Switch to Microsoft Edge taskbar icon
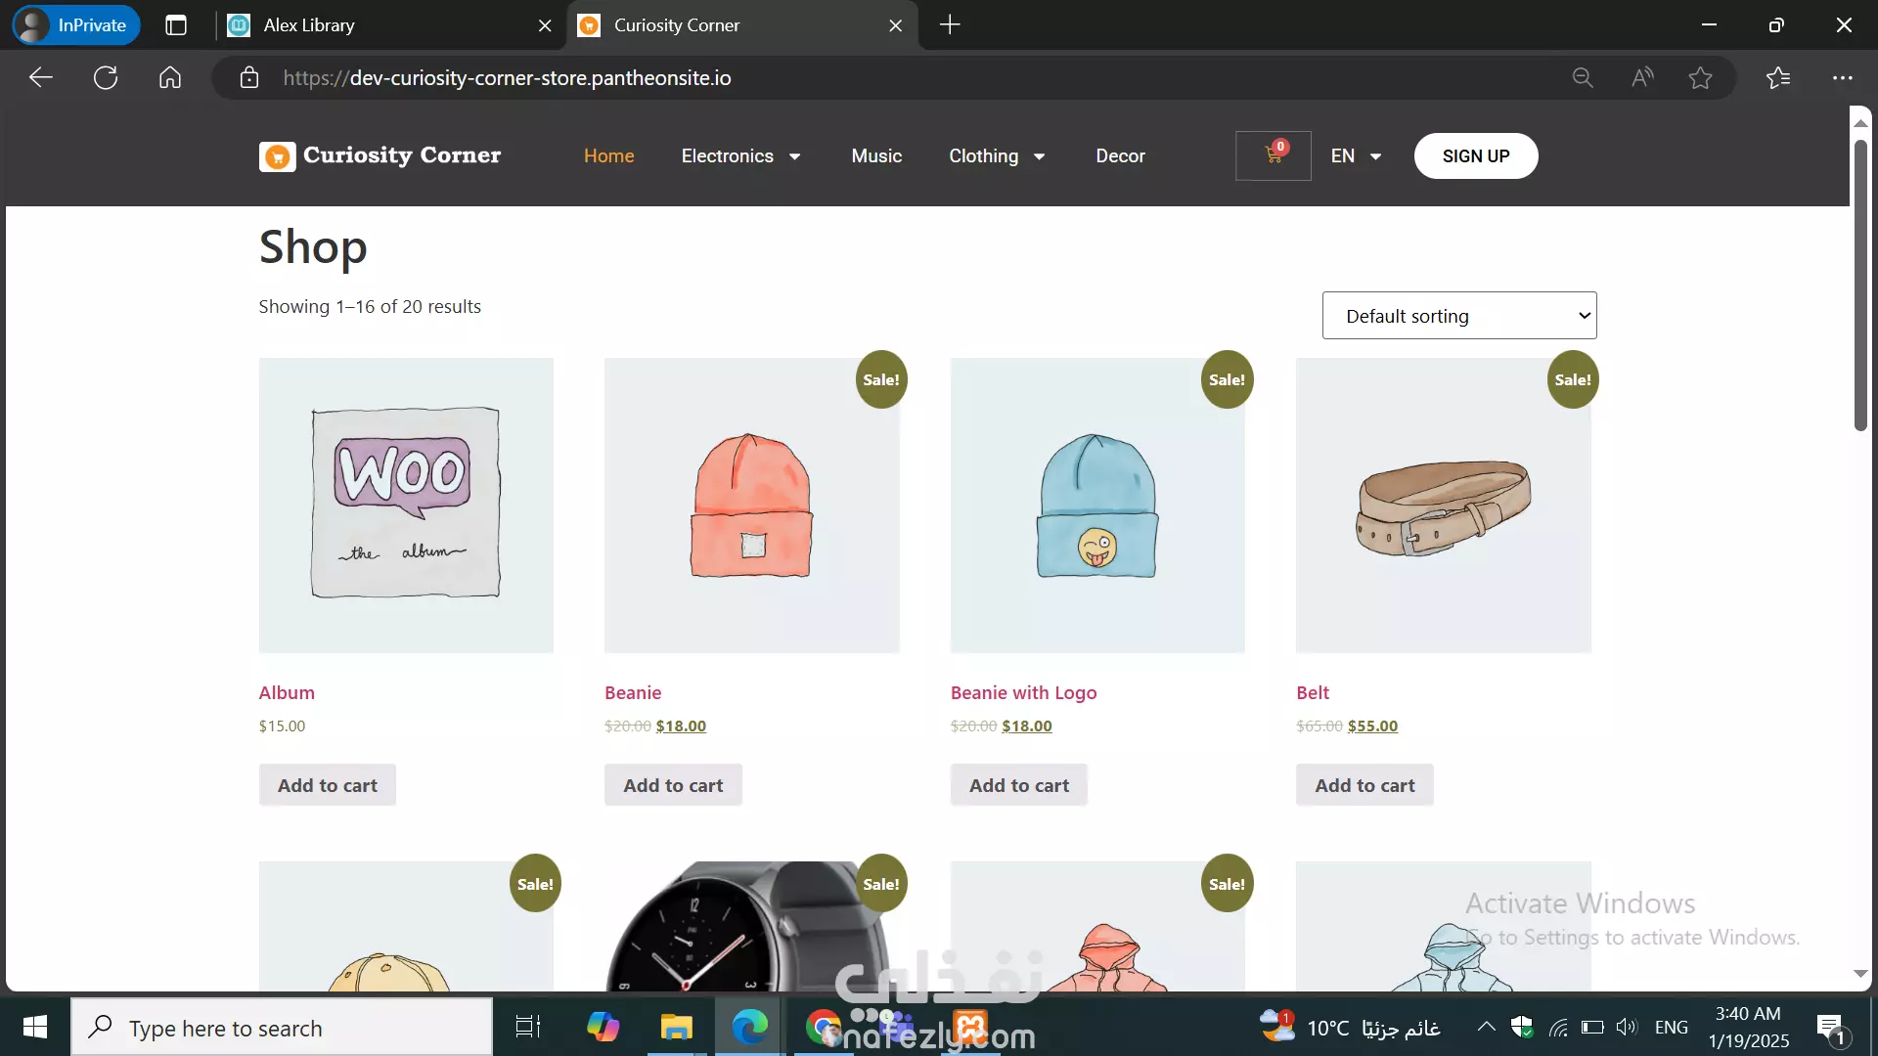 [x=750, y=1027]
